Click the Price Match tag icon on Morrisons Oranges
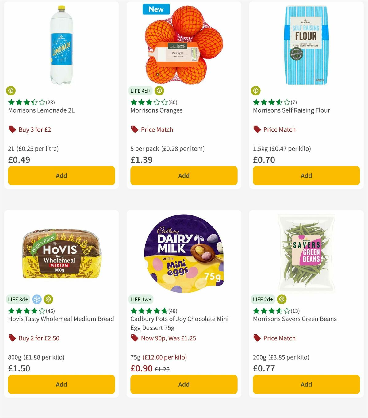368x418 pixels. pos(134,129)
